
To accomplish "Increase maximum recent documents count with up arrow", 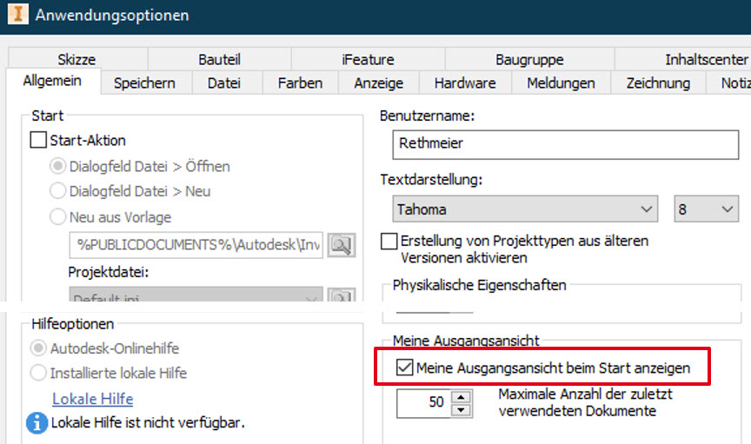I will (461, 397).
